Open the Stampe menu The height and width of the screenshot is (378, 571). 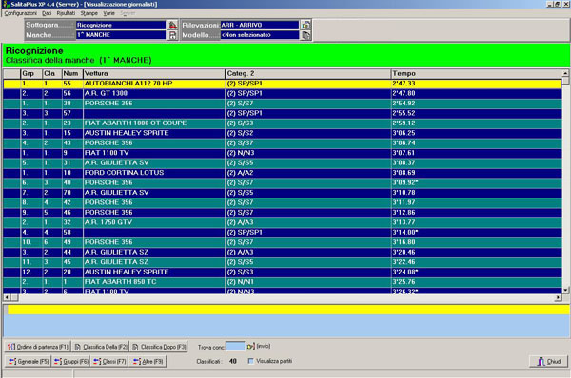coord(89,13)
